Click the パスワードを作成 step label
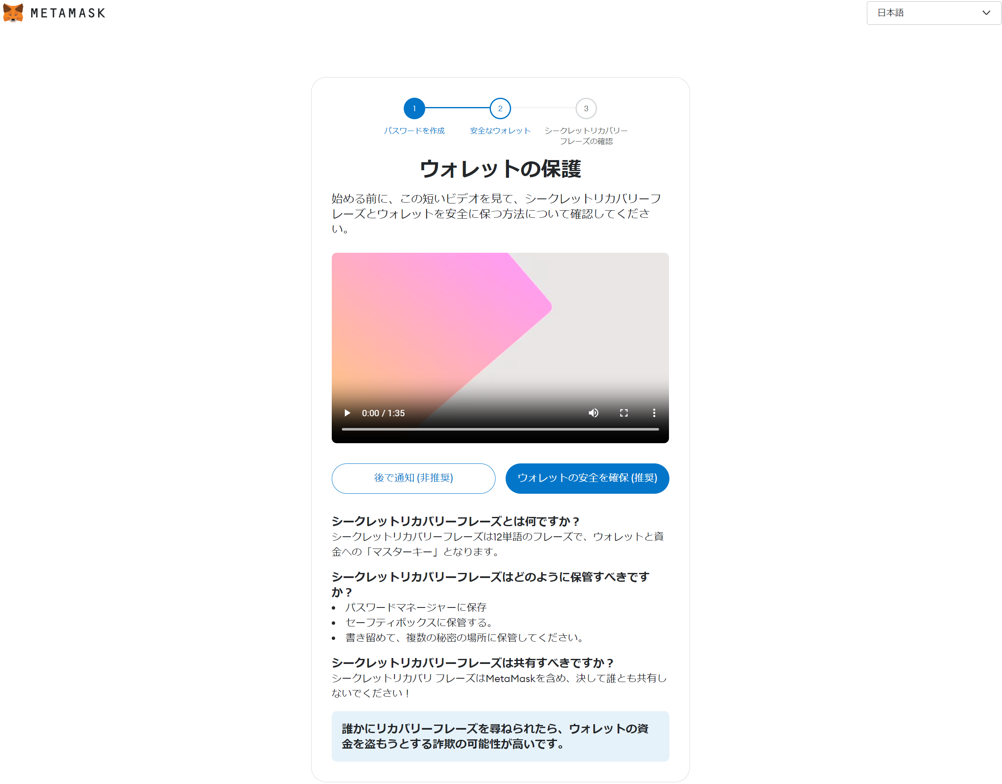The image size is (1002, 784). [x=414, y=131]
